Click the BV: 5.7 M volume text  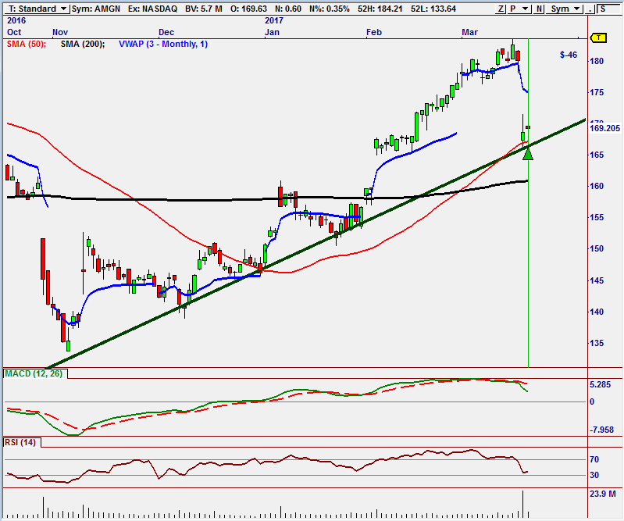[x=203, y=9]
